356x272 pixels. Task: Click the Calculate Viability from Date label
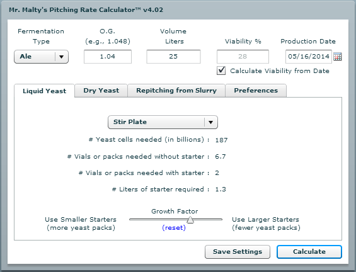click(280, 71)
